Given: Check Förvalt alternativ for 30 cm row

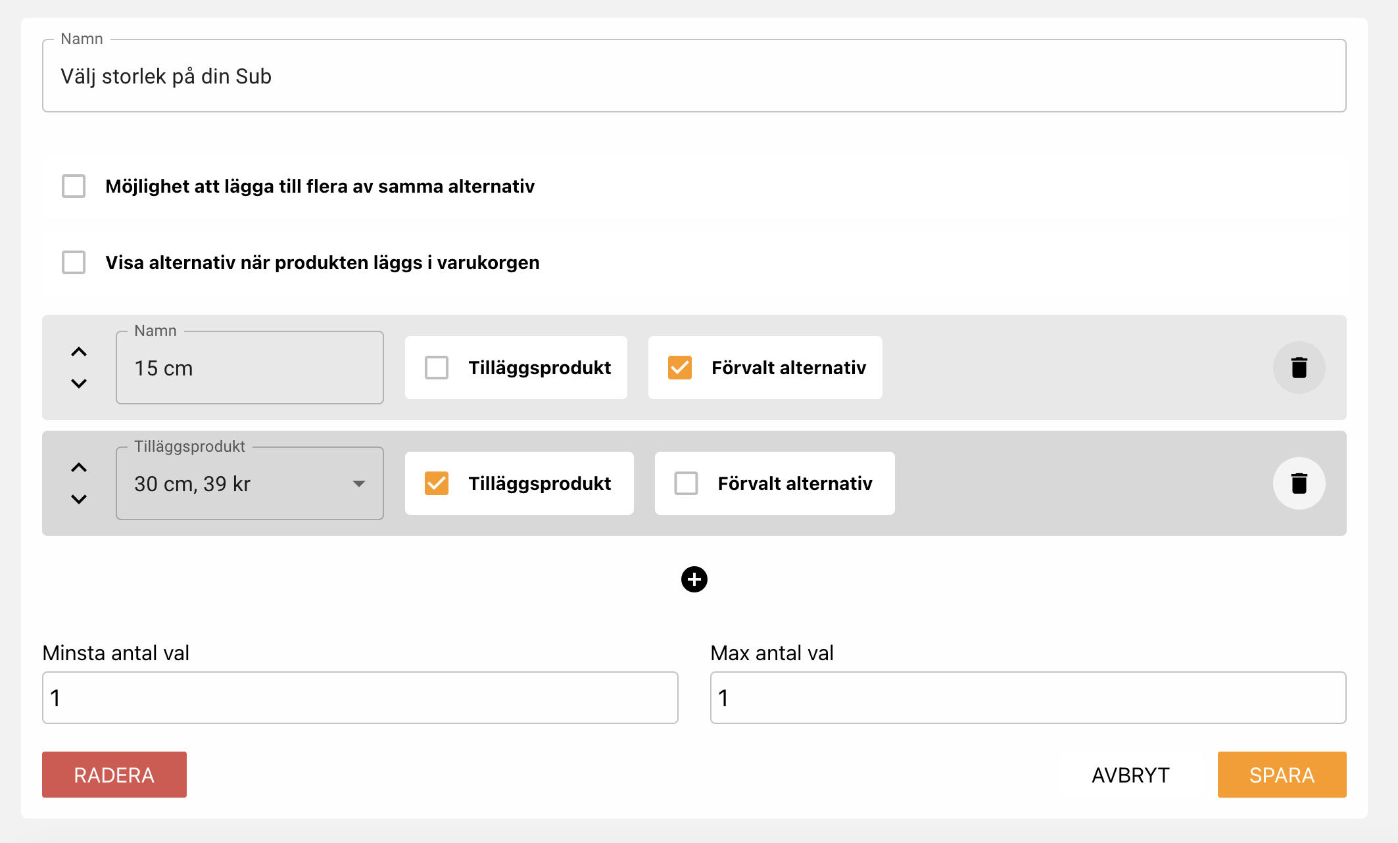Looking at the screenshot, I should point(687,483).
